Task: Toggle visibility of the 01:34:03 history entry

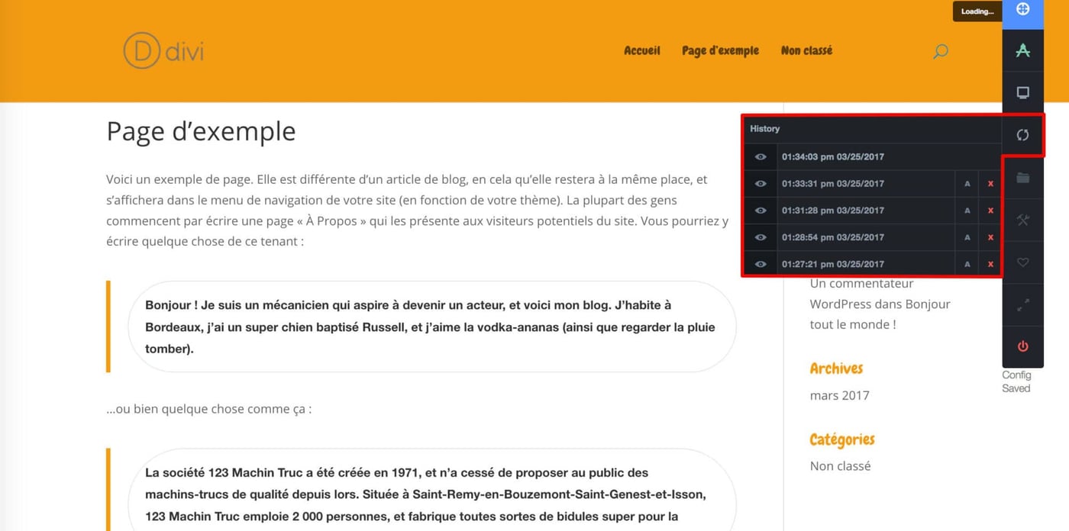Action: coord(760,156)
